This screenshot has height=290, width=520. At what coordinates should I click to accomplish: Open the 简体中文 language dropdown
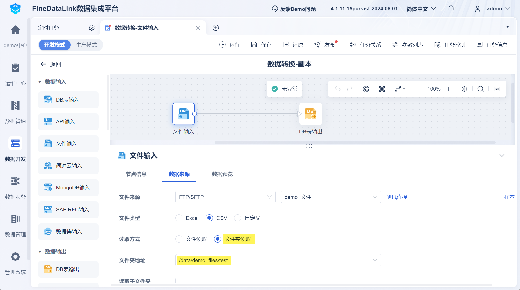tap(421, 9)
